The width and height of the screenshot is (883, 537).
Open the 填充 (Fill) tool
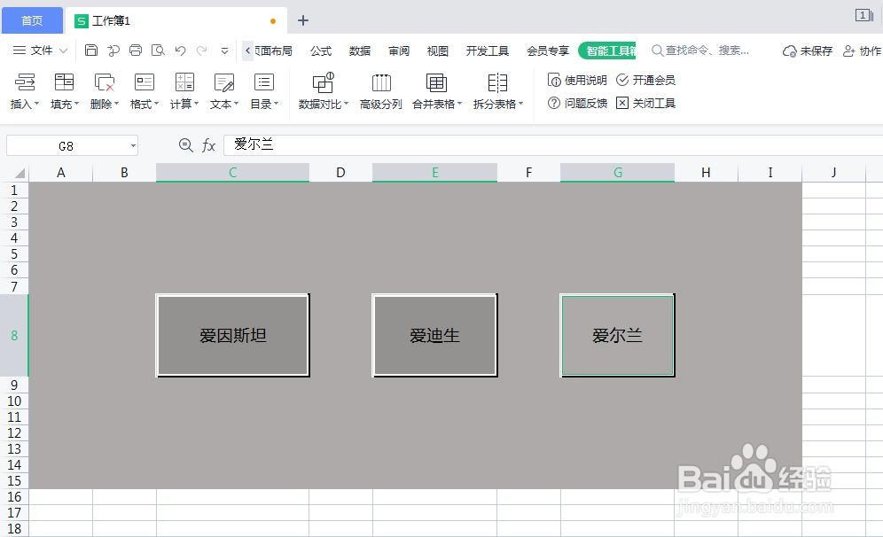pyautogui.click(x=64, y=91)
